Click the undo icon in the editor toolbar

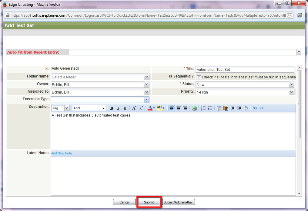pos(255,108)
